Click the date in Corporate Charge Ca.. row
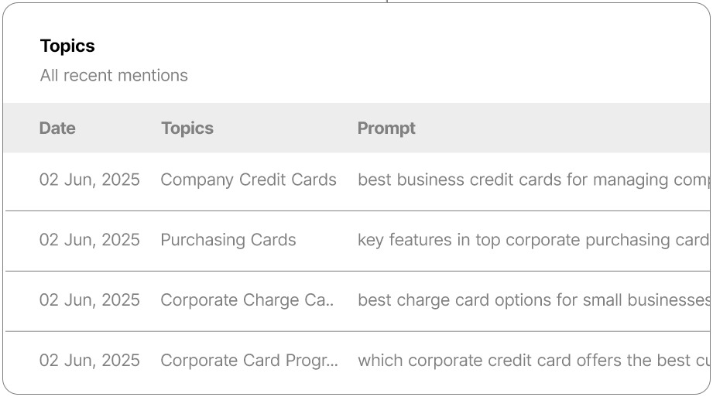Viewport: 713px width, 397px height. pyautogui.click(x=90, y=301)
